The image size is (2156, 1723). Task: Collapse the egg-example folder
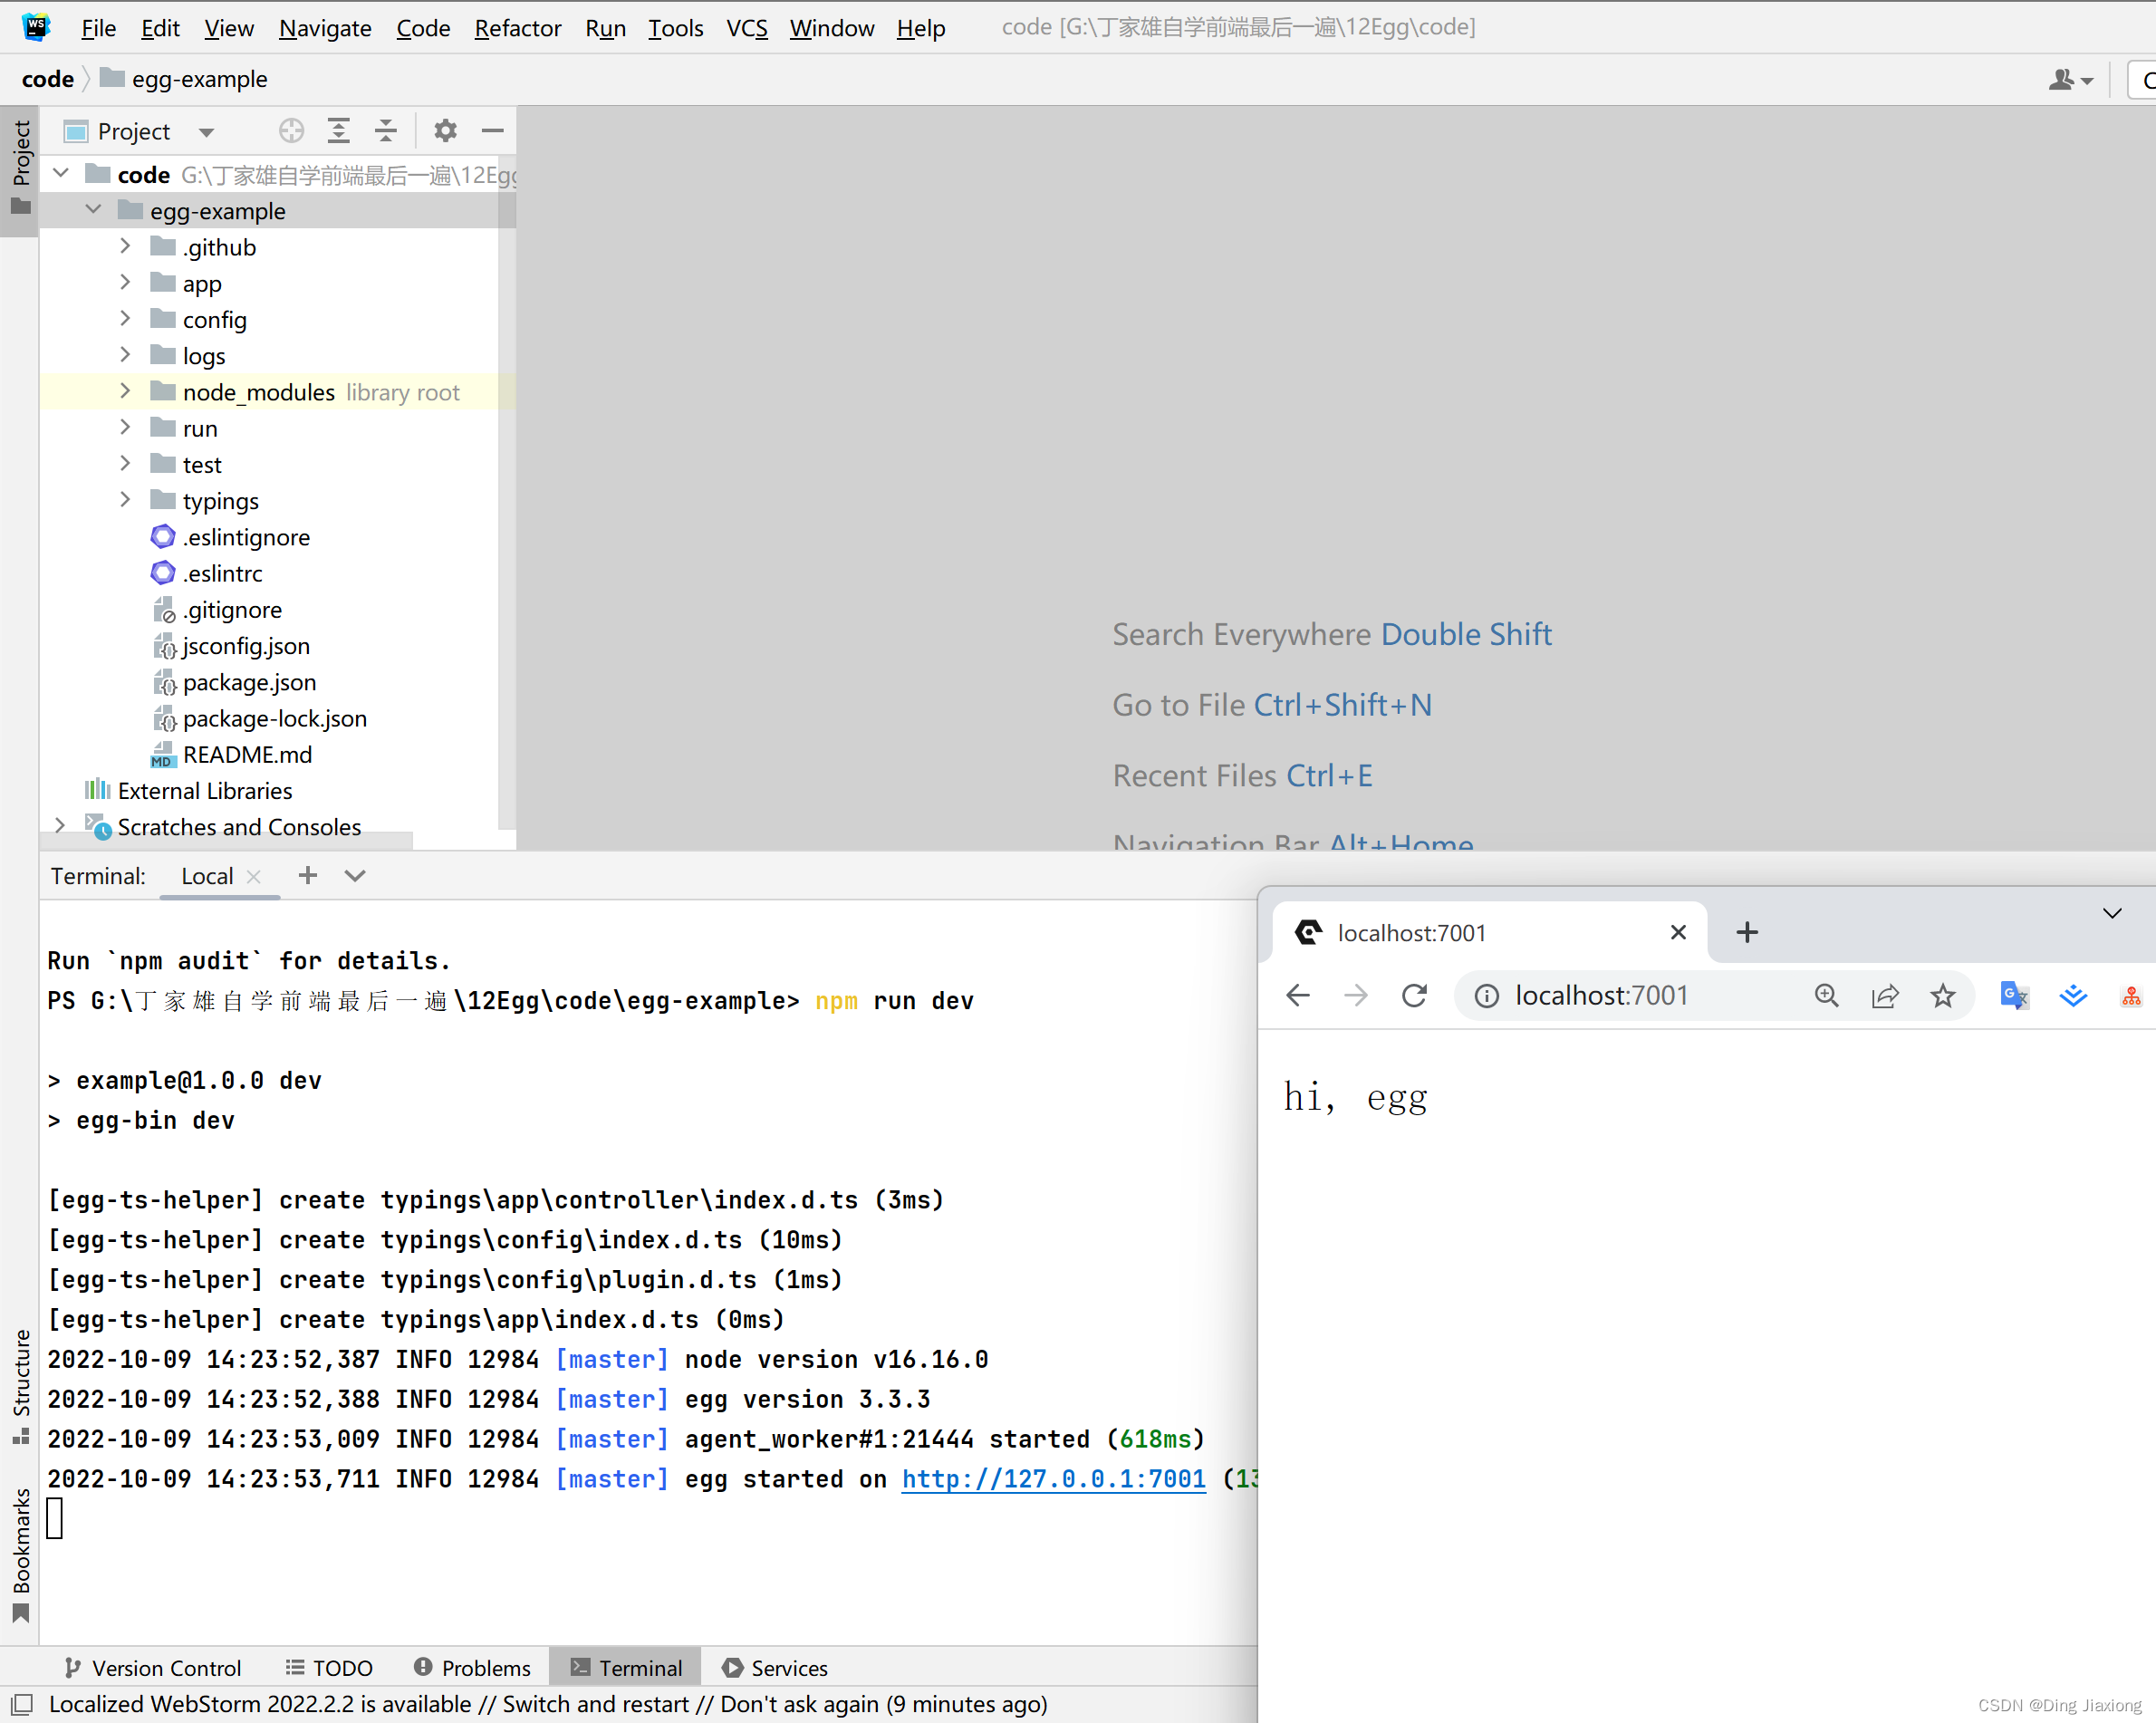[x=93, y=210]
